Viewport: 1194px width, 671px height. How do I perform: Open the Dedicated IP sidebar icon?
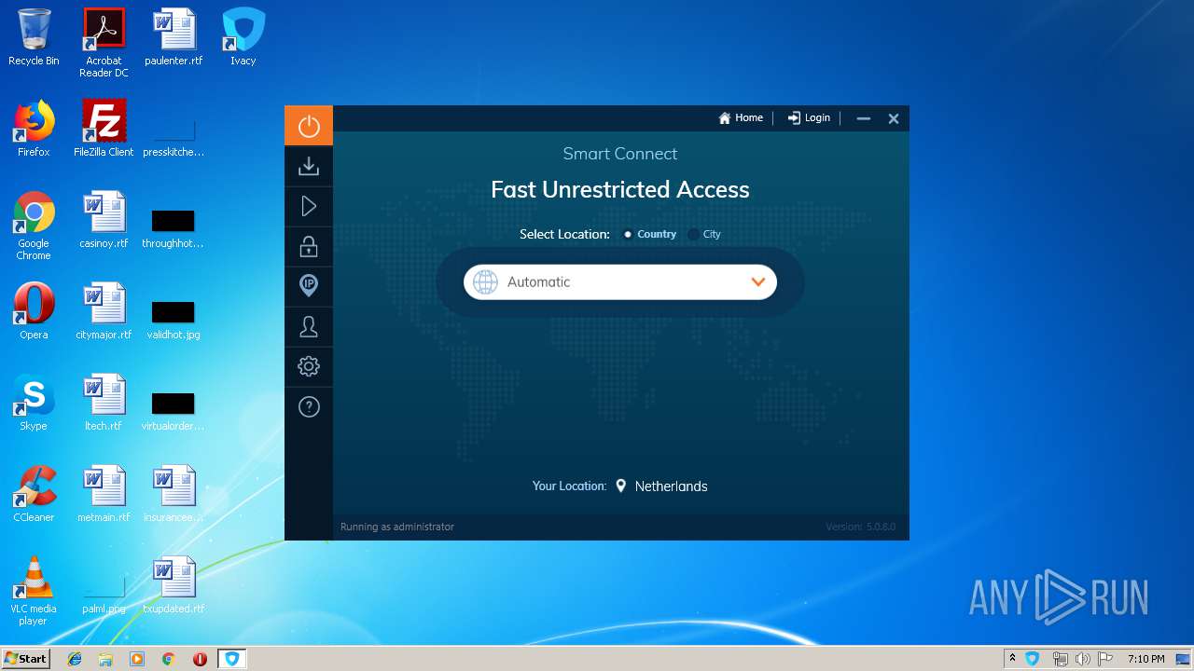click(x=309, y=286)
